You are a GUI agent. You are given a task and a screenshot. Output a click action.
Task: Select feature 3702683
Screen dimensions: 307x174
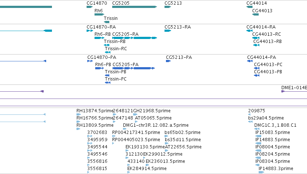(x=97, y=132)
